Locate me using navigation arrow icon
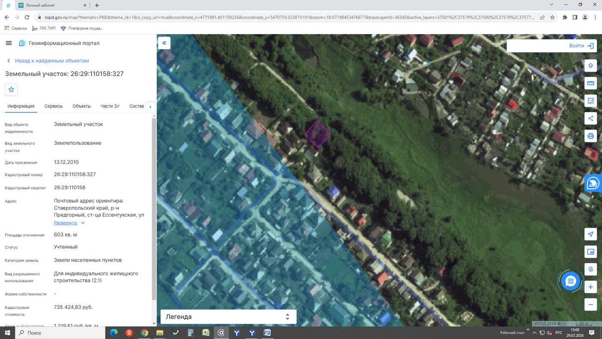 (590, 234)
